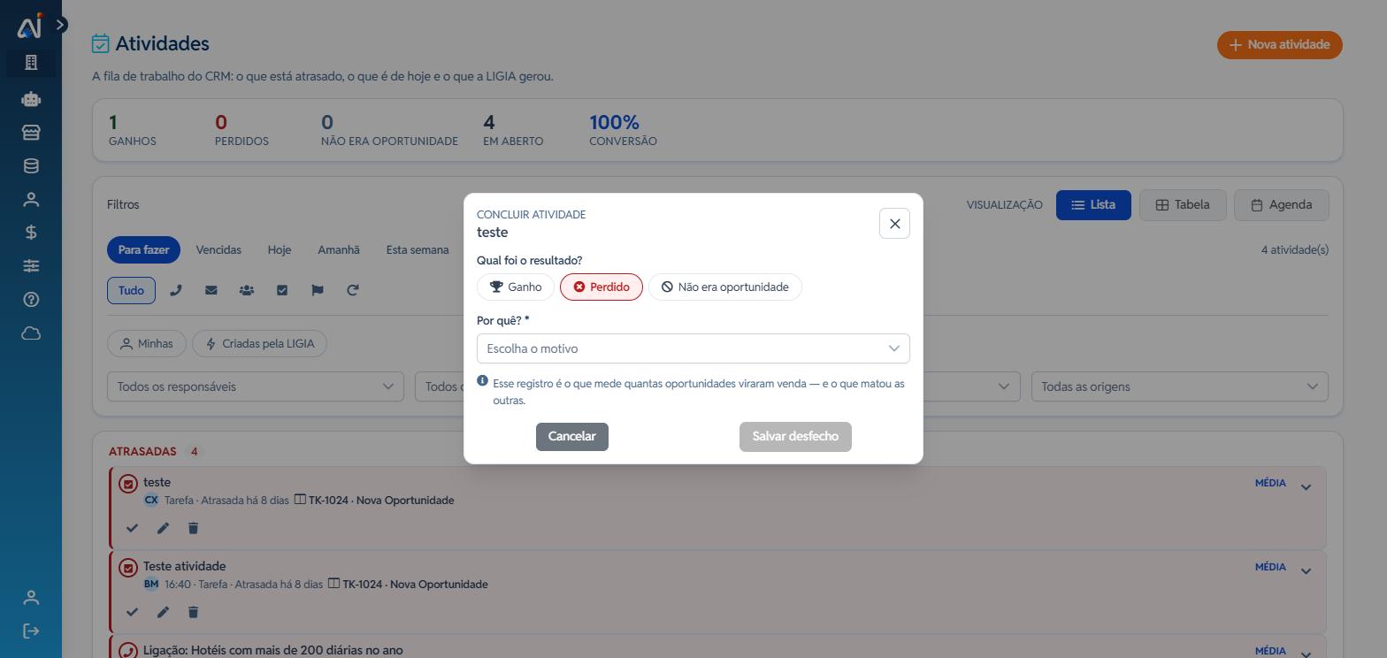Open the robot assistant sidebar icon
Image resolution: width=1387 pixels, height=658 pixels.
(x=31, y=99)
